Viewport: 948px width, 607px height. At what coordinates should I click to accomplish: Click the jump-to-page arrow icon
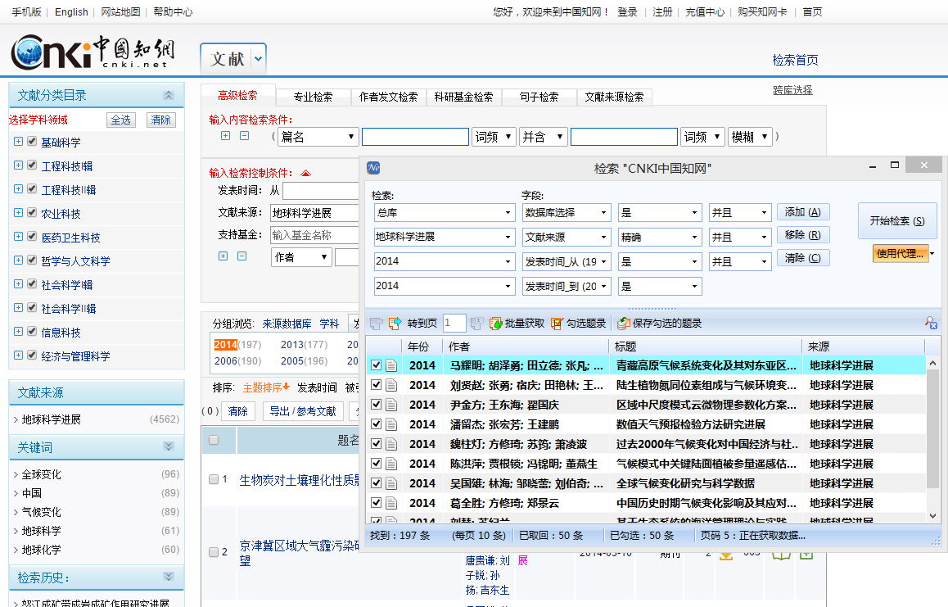point(395,324)
